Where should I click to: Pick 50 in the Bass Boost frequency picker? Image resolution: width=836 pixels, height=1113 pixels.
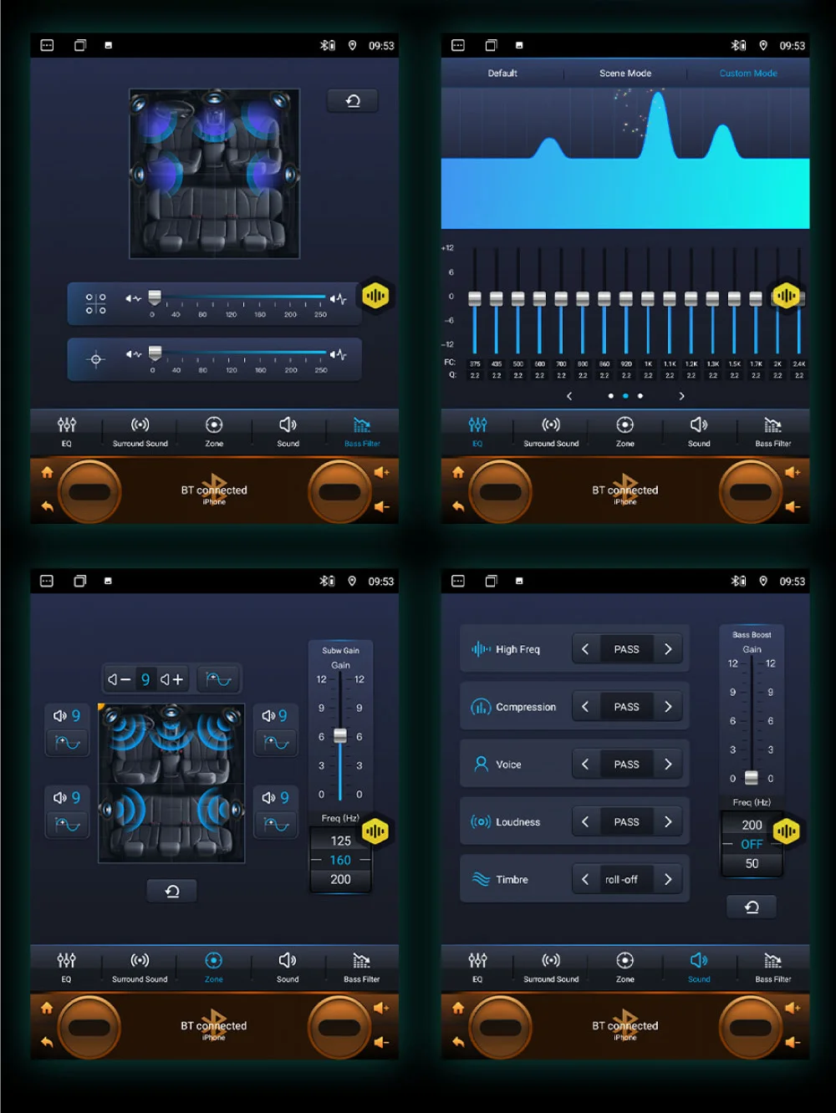752,863
